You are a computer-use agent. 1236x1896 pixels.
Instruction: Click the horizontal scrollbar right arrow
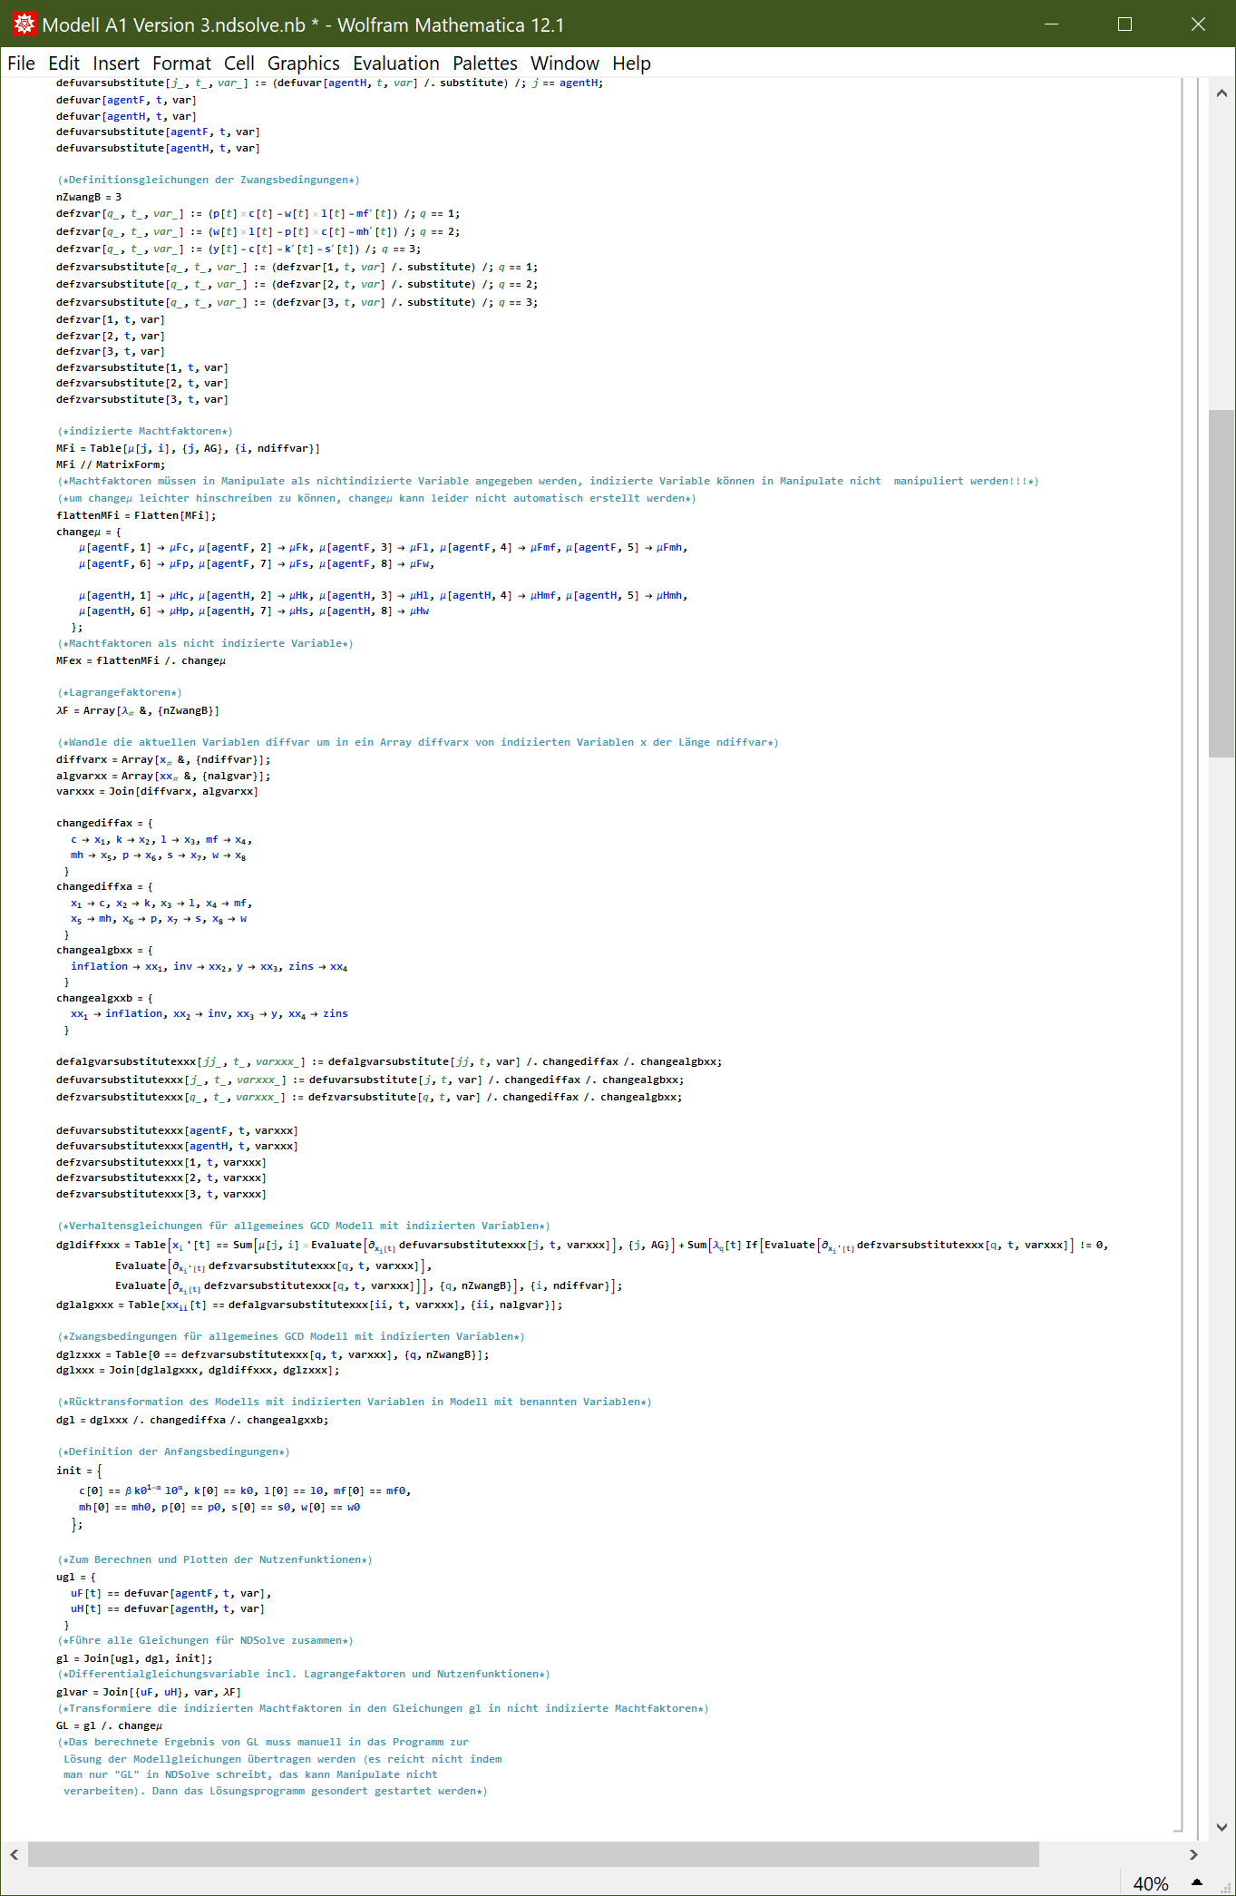(x=1193, y=1854)
